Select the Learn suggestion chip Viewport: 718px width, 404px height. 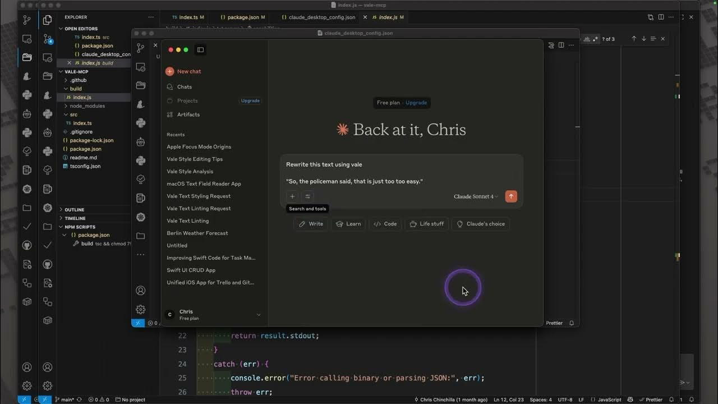[x=348, y=224]
